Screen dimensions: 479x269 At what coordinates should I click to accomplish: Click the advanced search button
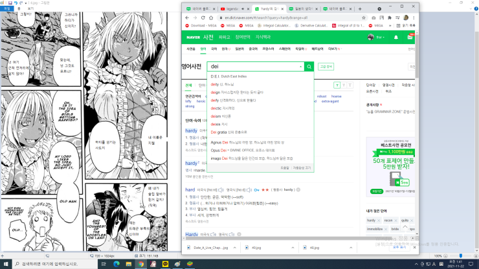pos(326,67)
